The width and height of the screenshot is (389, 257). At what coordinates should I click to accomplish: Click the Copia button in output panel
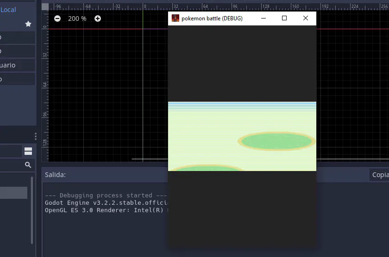click(379, 175)
